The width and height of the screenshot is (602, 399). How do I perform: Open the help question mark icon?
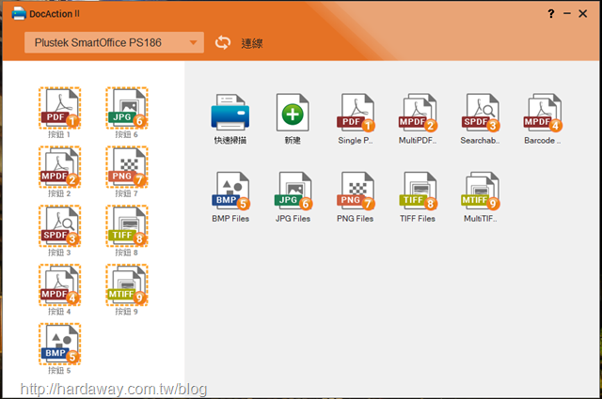tap(551, 14)
